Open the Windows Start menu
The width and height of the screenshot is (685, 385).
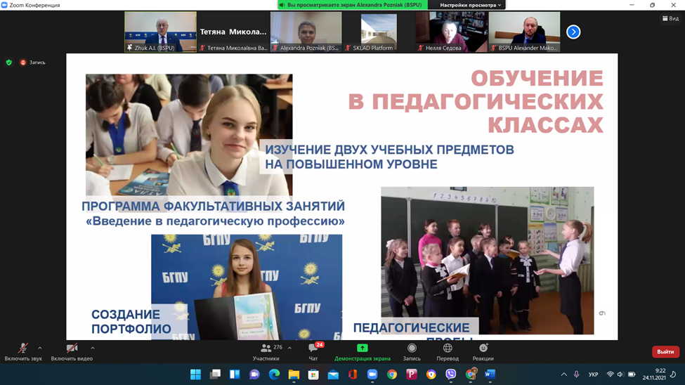tap(196, 374)
